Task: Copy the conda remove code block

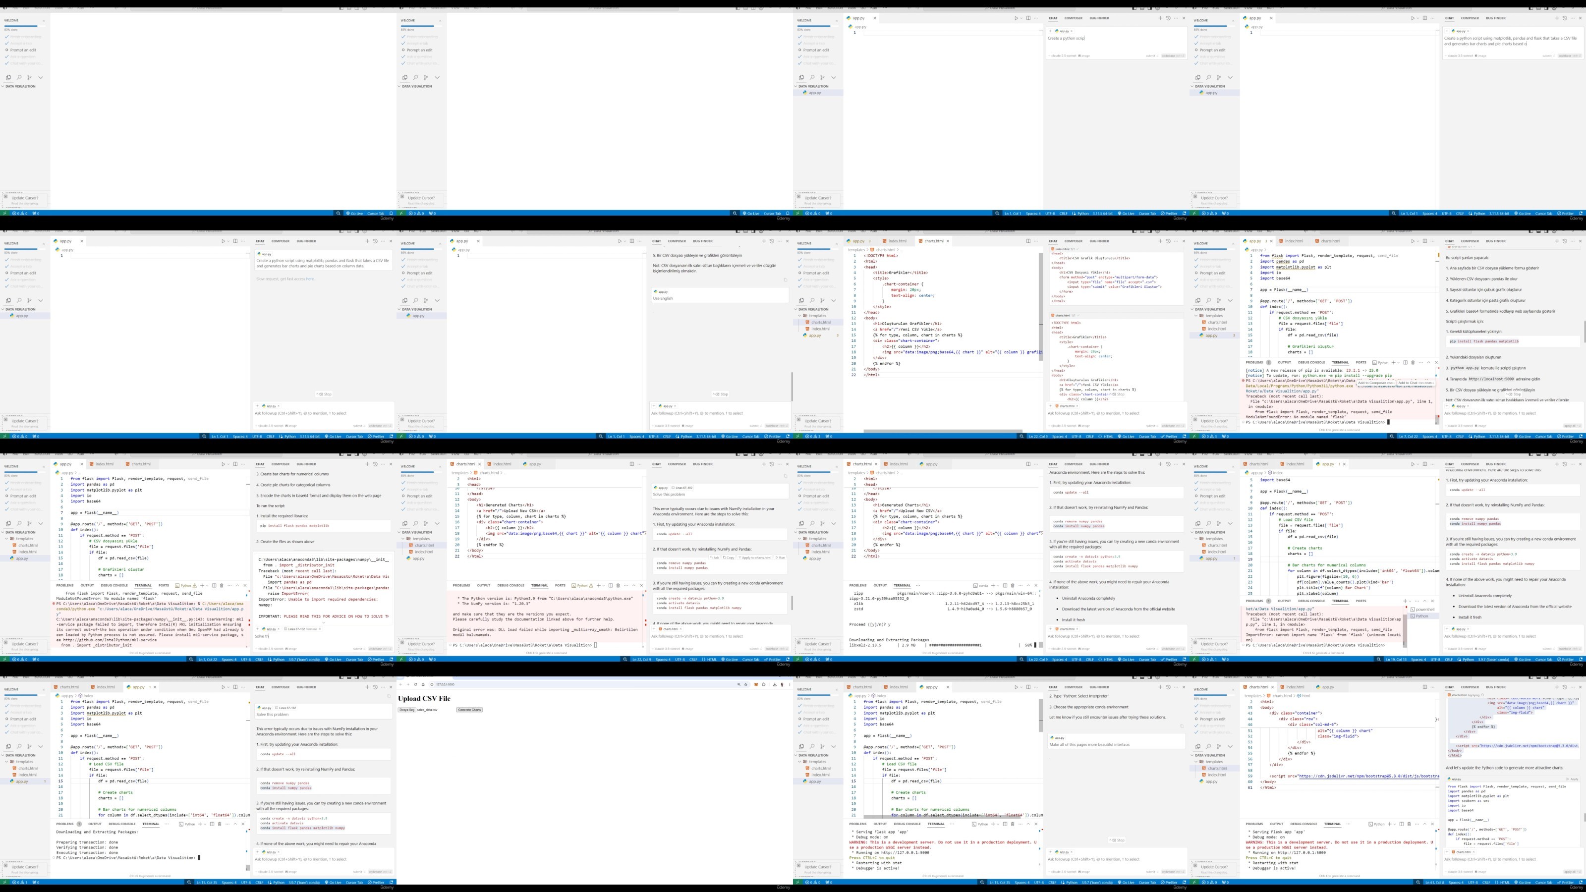Action: [729, 557]
